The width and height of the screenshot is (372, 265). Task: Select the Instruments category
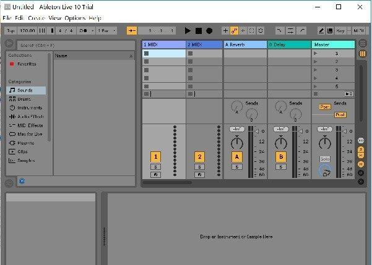25,107
